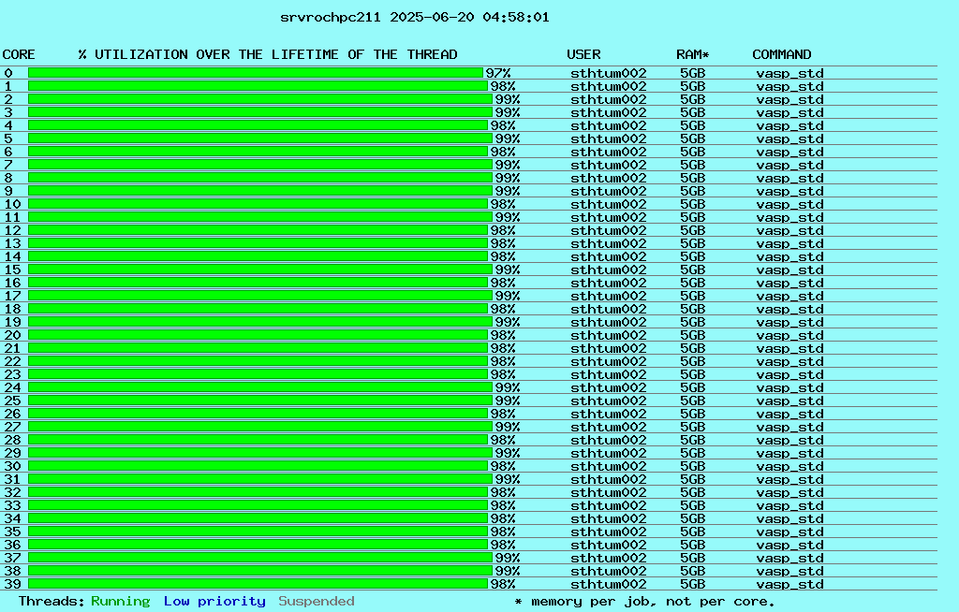Select sthtum002 user in core 30 row
The height and width of the screenshot is (612, 959).
pyautogui.click(x=608, y=466)
